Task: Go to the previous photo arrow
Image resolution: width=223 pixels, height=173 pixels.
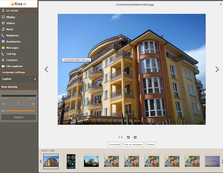Action: (46, 69)
